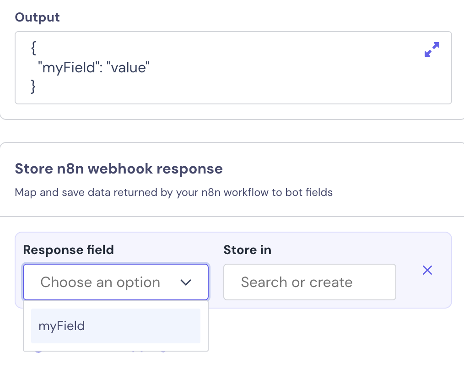The height and width of the screenshot is (369, 464).
Task: Click the 'Choose an option' placeholder text
Action: click(x=100, y=282)
